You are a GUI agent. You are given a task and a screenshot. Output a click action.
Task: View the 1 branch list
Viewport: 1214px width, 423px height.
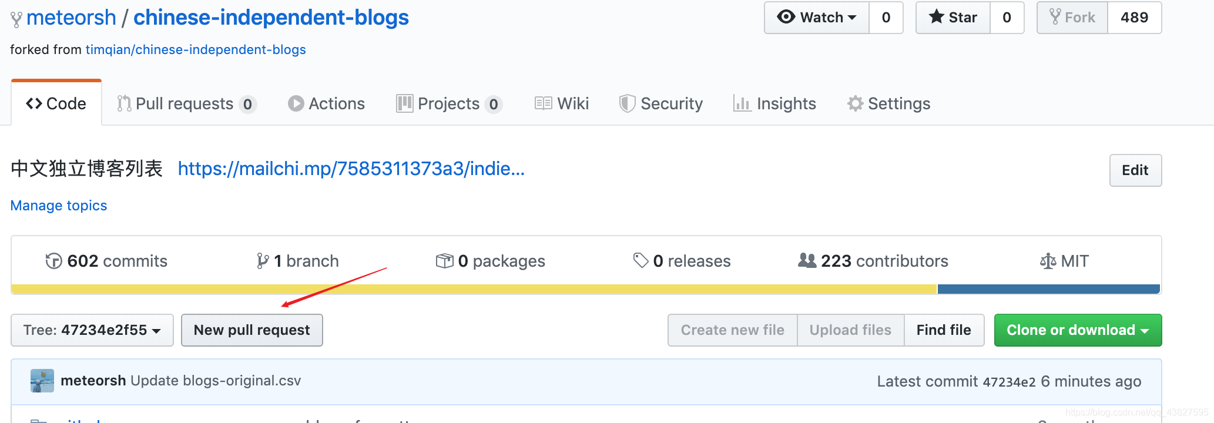coord(297,261)
